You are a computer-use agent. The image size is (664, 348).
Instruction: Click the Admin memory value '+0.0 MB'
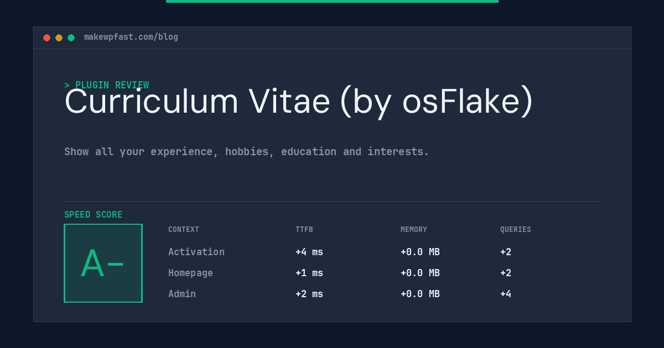pyautogui.click(x=420, y=294)
